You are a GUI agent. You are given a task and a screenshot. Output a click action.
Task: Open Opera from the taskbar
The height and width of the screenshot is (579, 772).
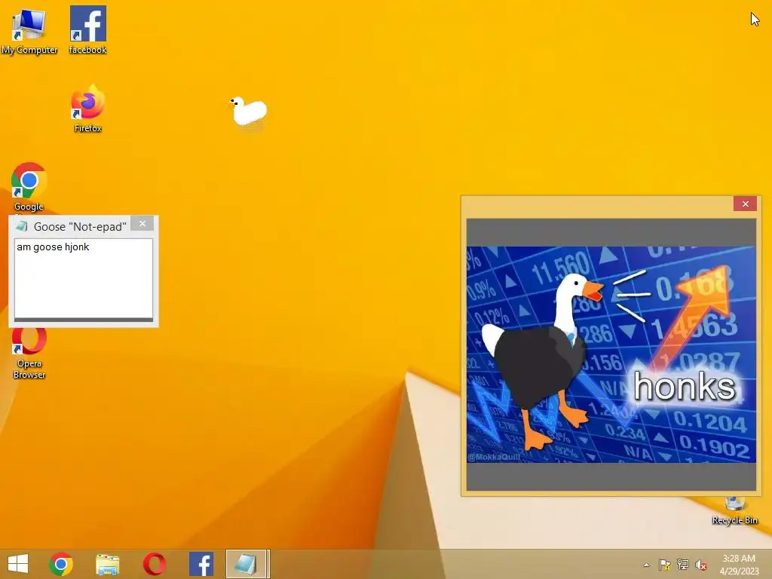[154, 564]
